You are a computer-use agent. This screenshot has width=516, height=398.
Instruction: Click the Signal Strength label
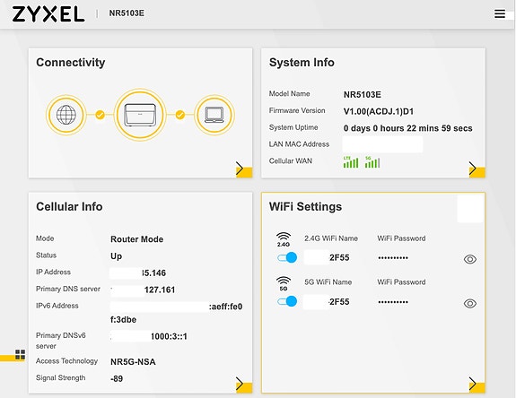tap(60, 377)
